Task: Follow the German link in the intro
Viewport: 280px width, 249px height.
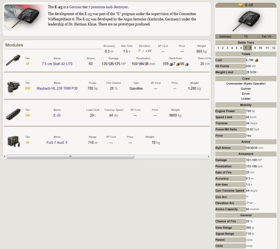Action: (75, 7)
